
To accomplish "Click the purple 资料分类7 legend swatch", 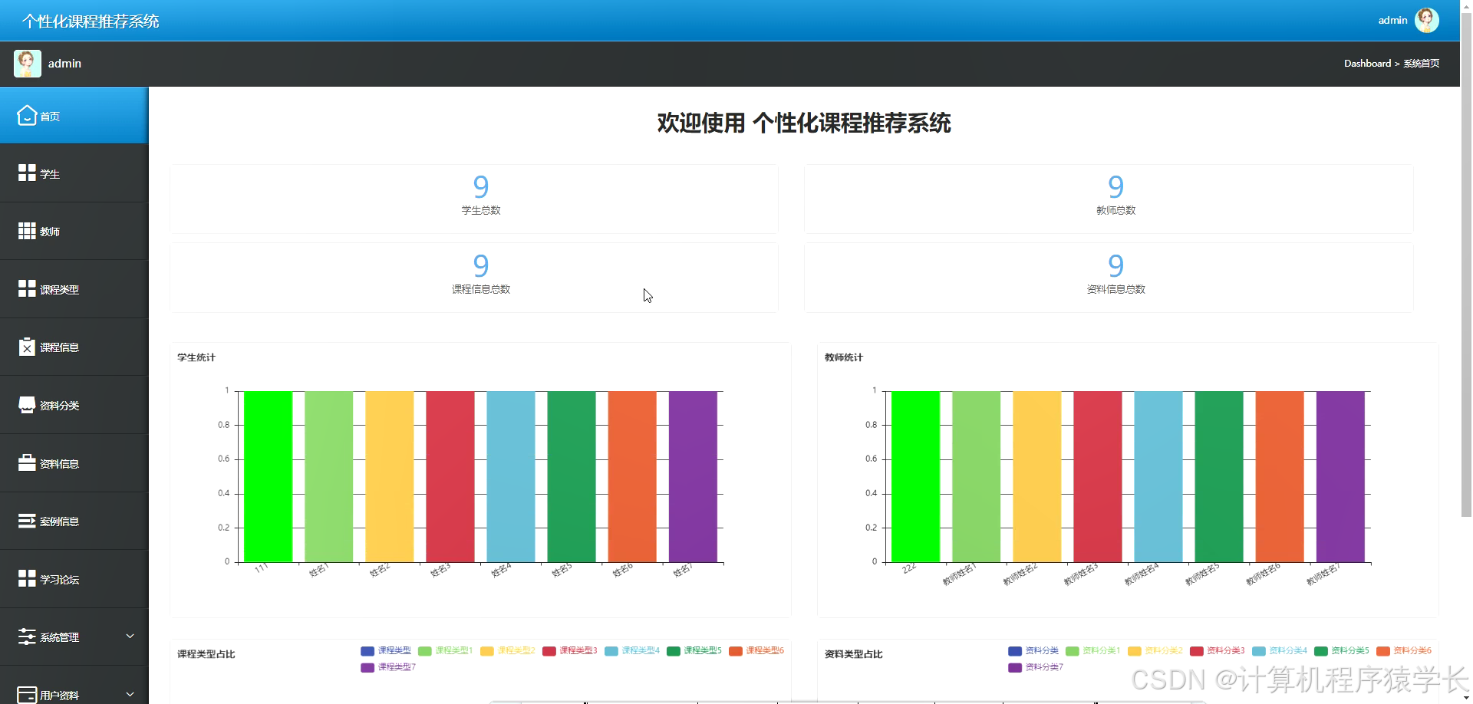I will pyautogui.click(x=1015, y=667).
